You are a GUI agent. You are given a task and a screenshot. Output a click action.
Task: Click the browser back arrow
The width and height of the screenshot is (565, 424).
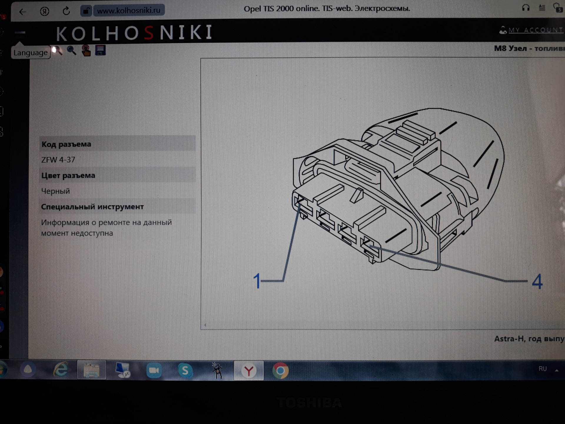coord(22,12)
